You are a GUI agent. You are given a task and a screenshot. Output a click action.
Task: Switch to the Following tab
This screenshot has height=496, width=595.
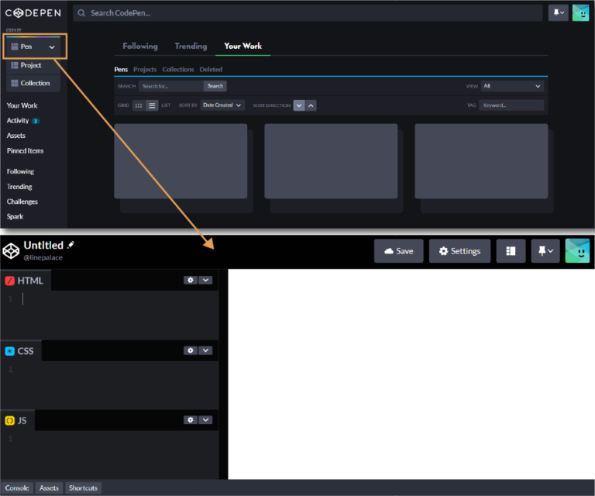pyautogui.click(x=140, y=46)
